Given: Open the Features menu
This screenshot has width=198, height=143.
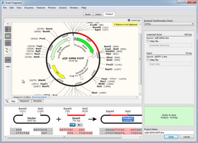Looking at the screenshot, I should pos(41,8).
